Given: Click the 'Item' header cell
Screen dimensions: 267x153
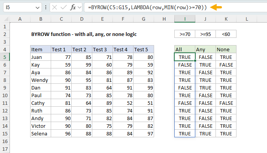Looking at the screenshot, I should click(x=41, y=49).
